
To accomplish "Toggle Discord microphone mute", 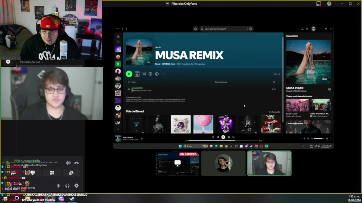I will [x=58, y=186].
